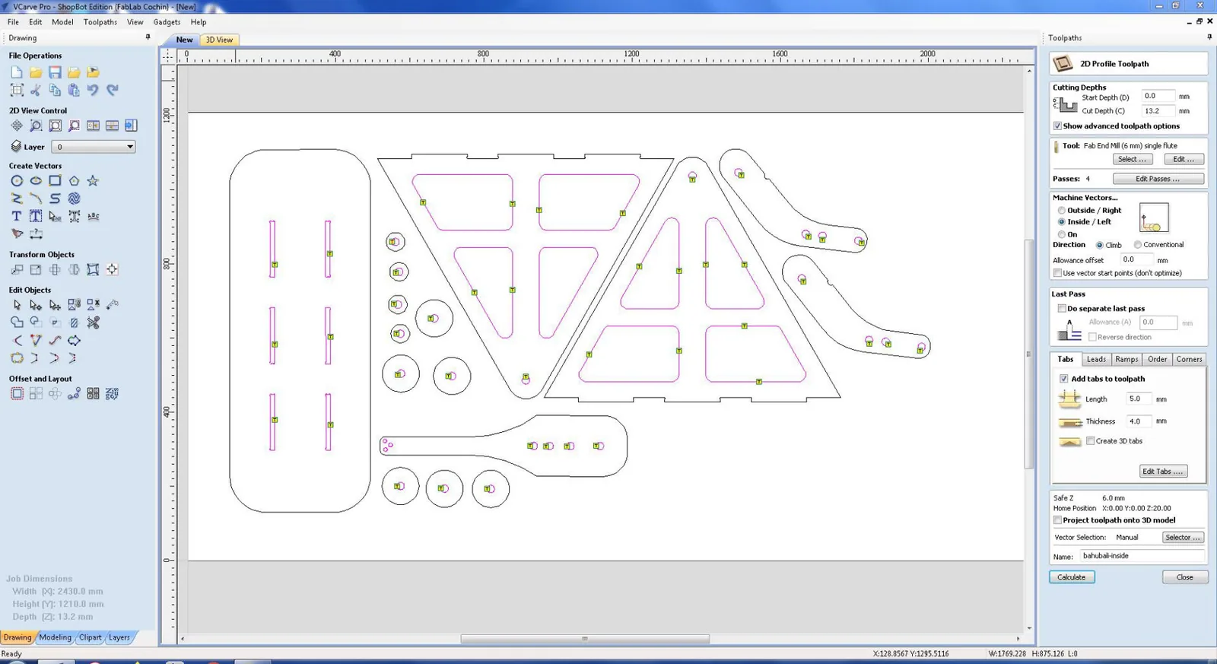Enable Use vector start points checkbox
Viewport: 1217px width, 664px height.
coord(1057,273)
